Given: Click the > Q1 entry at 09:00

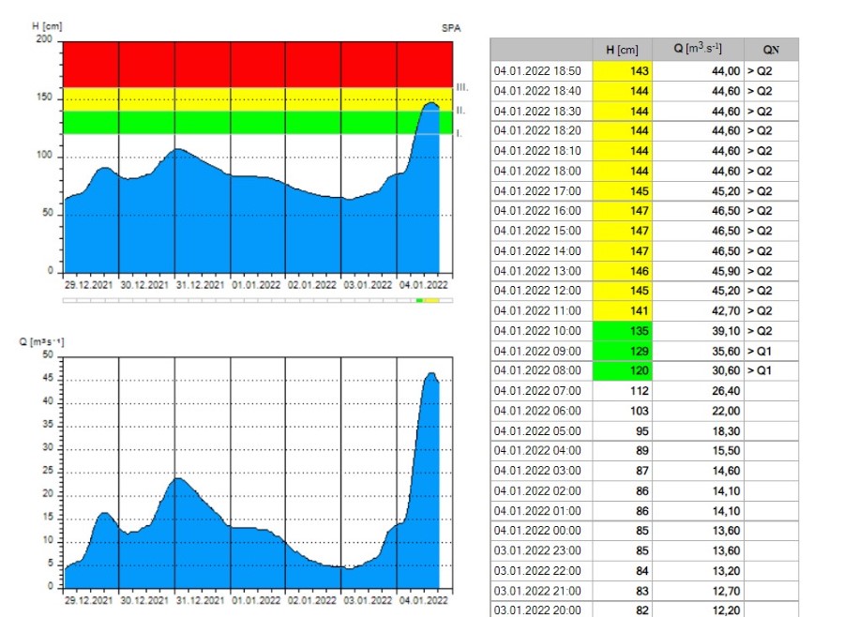Looking at the screenshot, I should [x=770, y=352].
